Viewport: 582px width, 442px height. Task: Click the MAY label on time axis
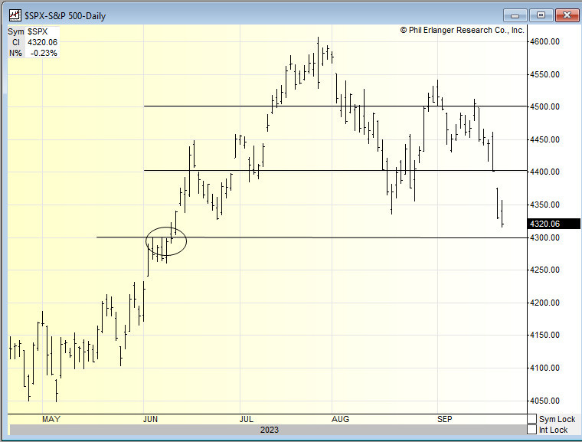pos(51,419)
